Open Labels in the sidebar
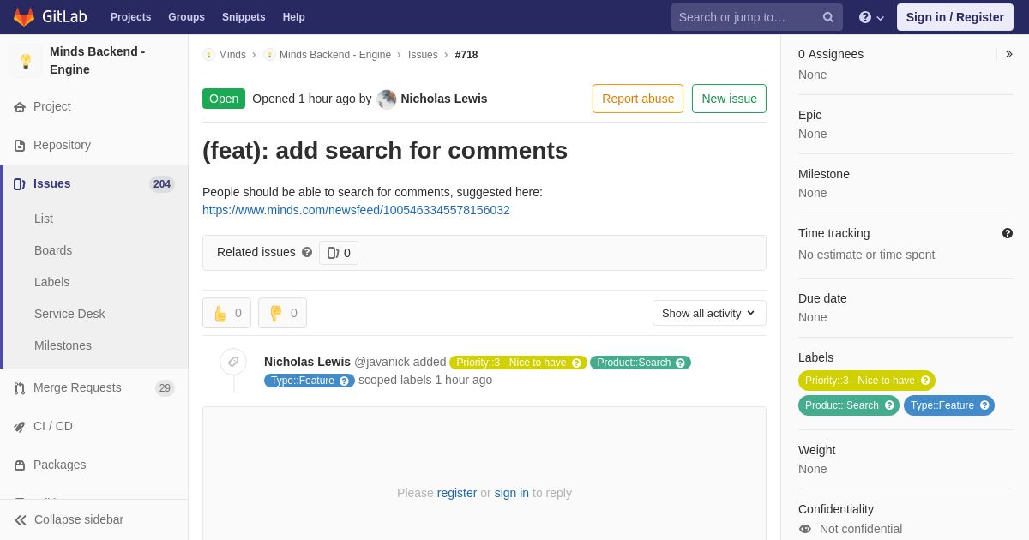The width and height of the screenshot is (1029, 540). [x=52, y=282]
